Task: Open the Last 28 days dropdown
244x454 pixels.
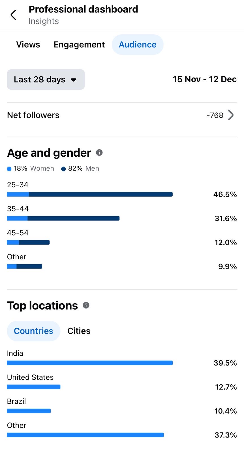Action: tap(46, 79)
